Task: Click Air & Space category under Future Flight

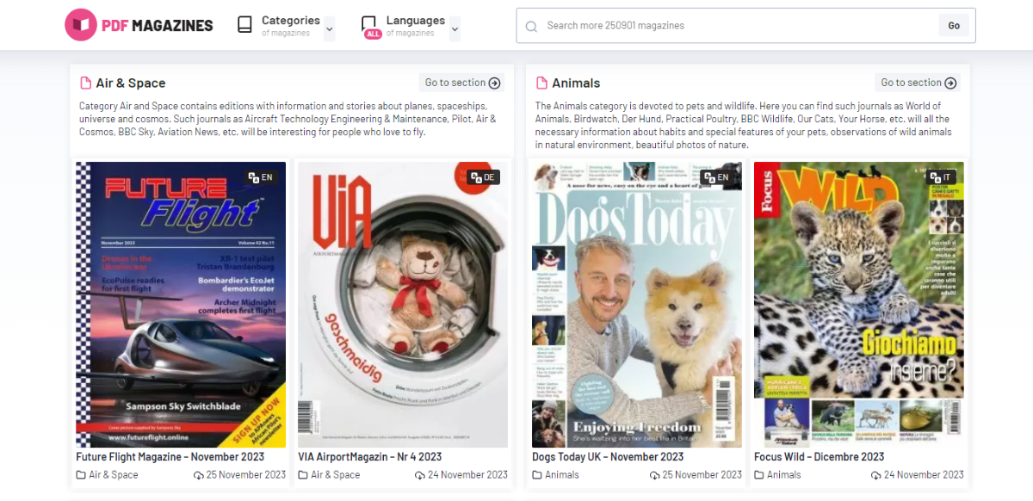Action: (x=107, y=474)
